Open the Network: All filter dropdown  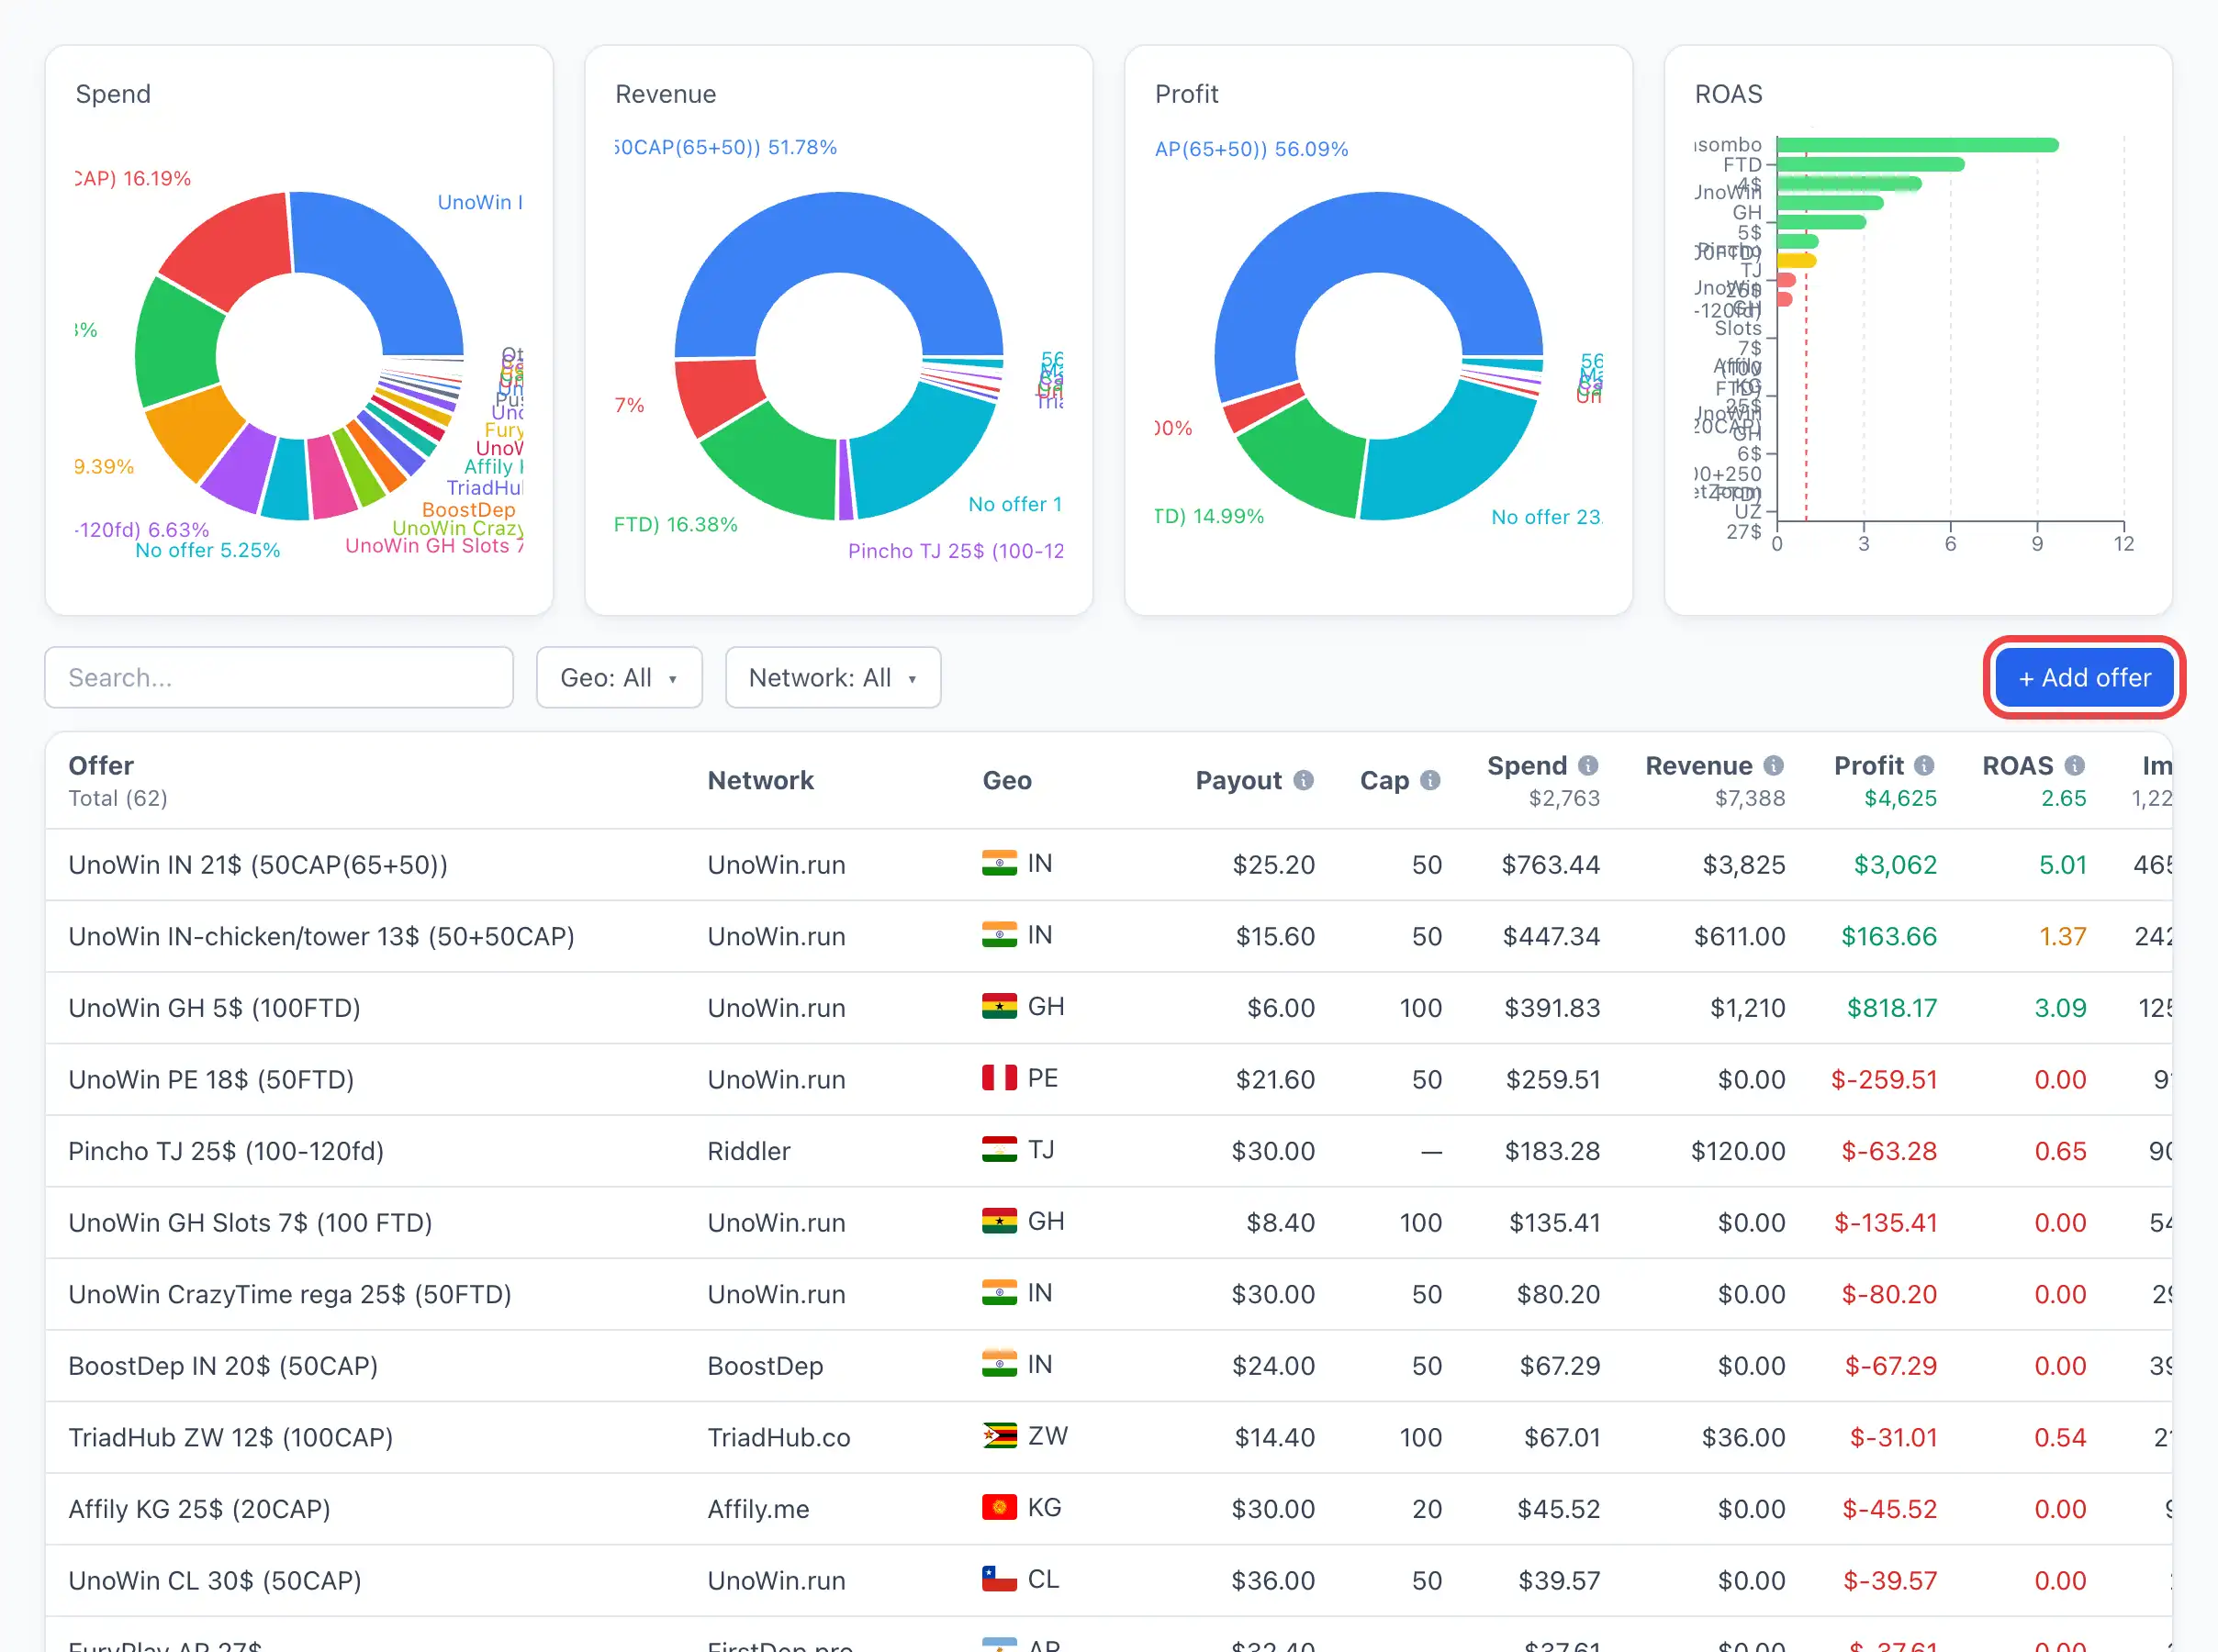833,678
